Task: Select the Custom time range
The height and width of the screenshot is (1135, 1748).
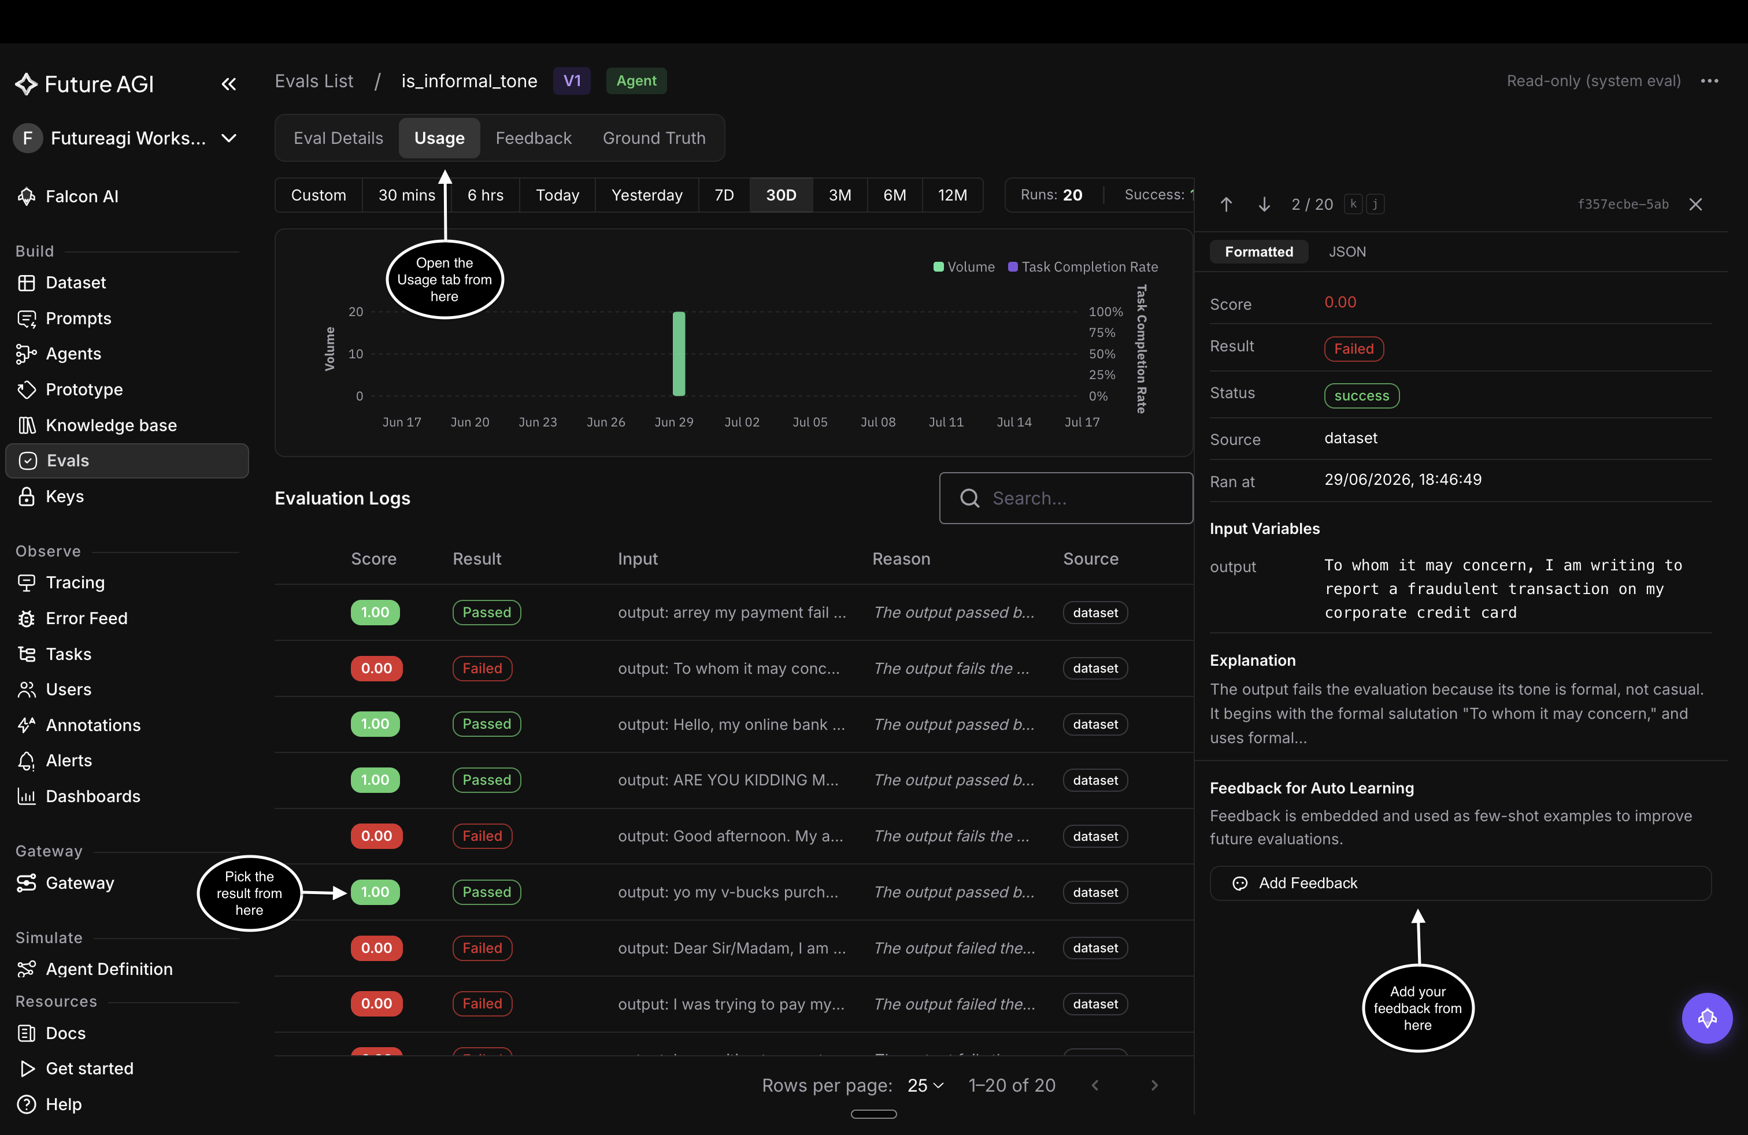Action: click(x=318, y=195)
